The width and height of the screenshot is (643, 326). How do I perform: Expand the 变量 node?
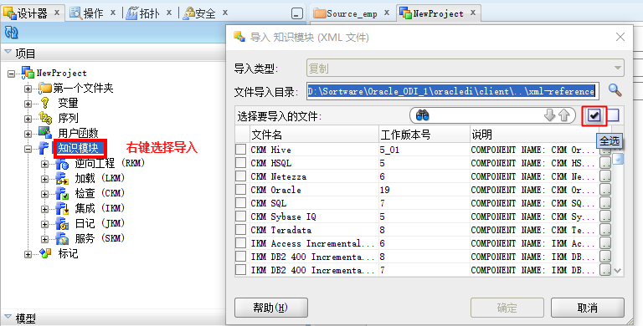[x=28, y=104]
